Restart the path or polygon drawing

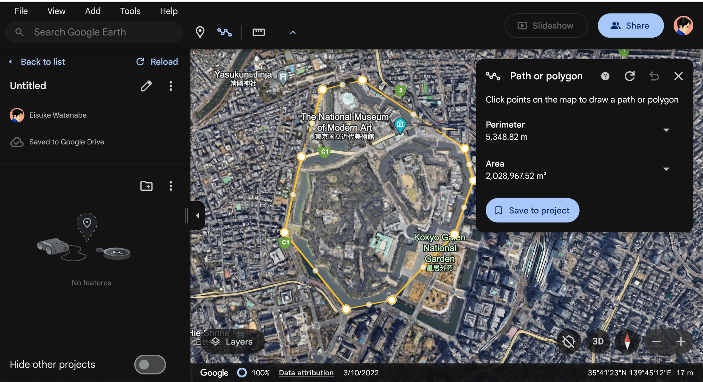630,76
